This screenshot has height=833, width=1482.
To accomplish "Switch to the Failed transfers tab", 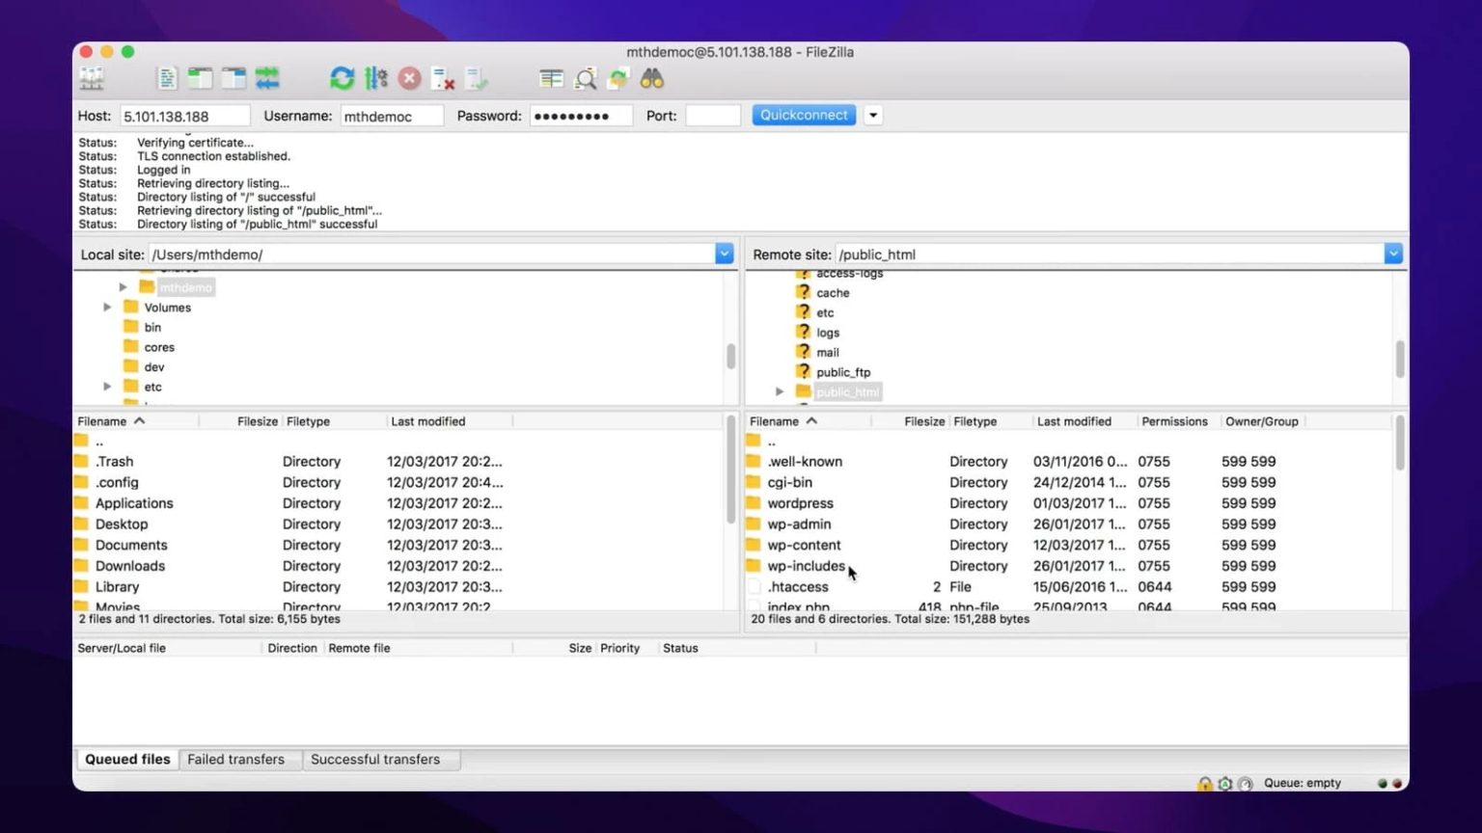I will point(235,760).
